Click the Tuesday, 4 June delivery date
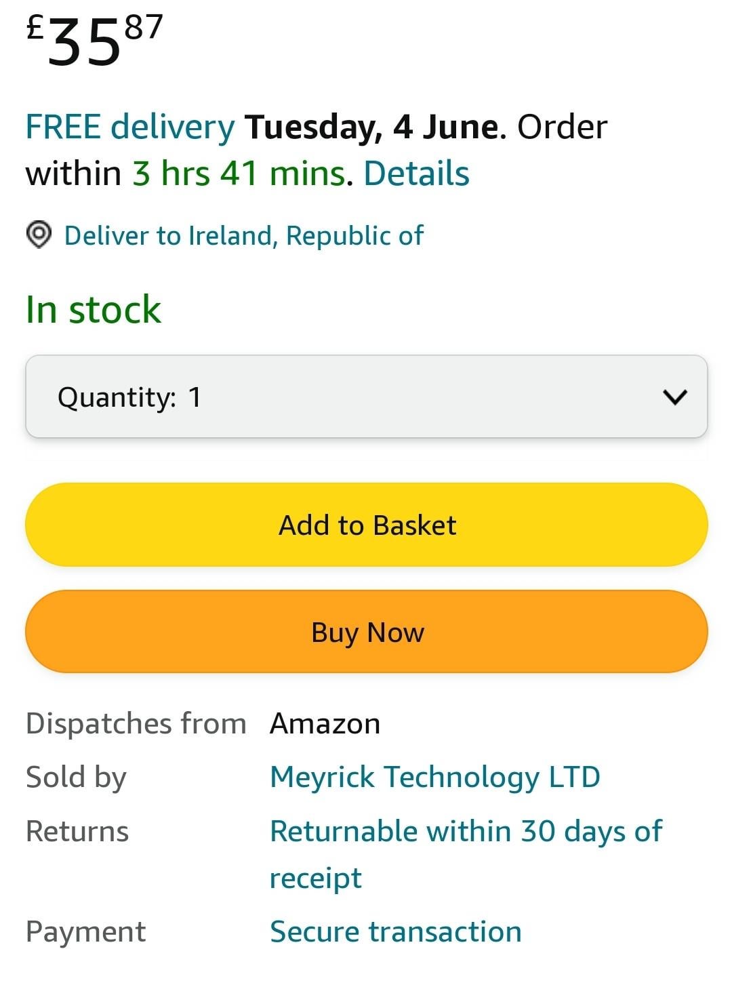Viewport: 732px width, 987px height. (x=371, y=127)
